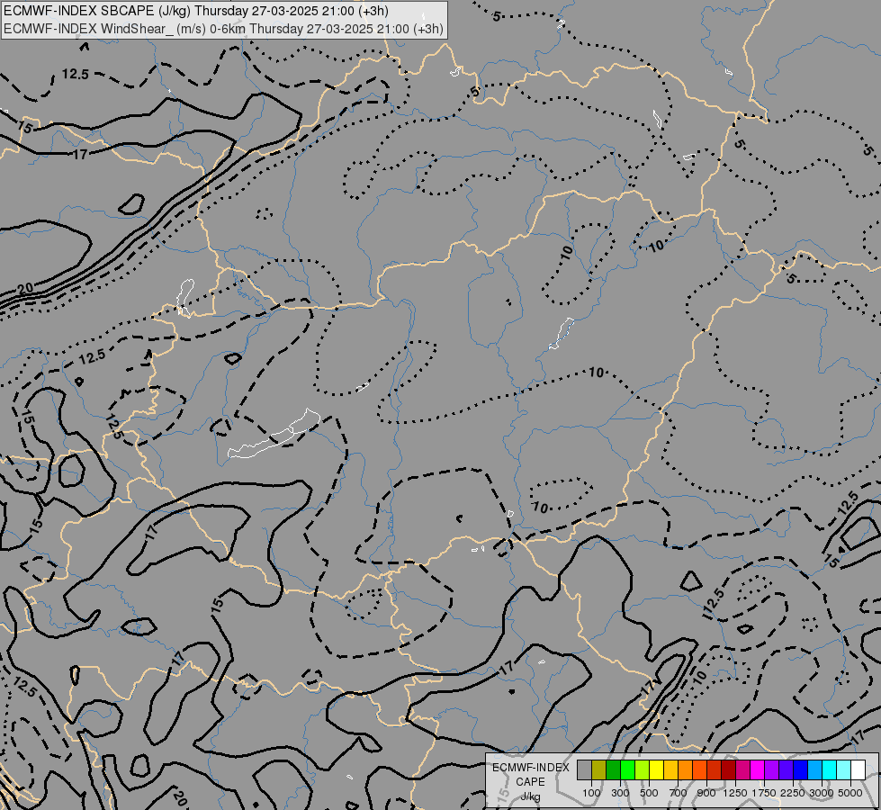Viewport: 881px width, 810px height.
Task: Click the white swatch at legend end
Action: tap(858, 769)
